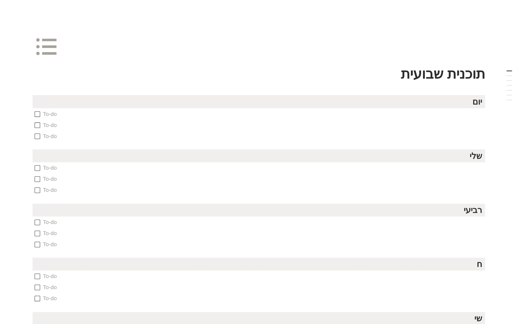Tick the third To-do checkbox under שלי
This screenshot has height=324, width=519.
tap(37, 190)
